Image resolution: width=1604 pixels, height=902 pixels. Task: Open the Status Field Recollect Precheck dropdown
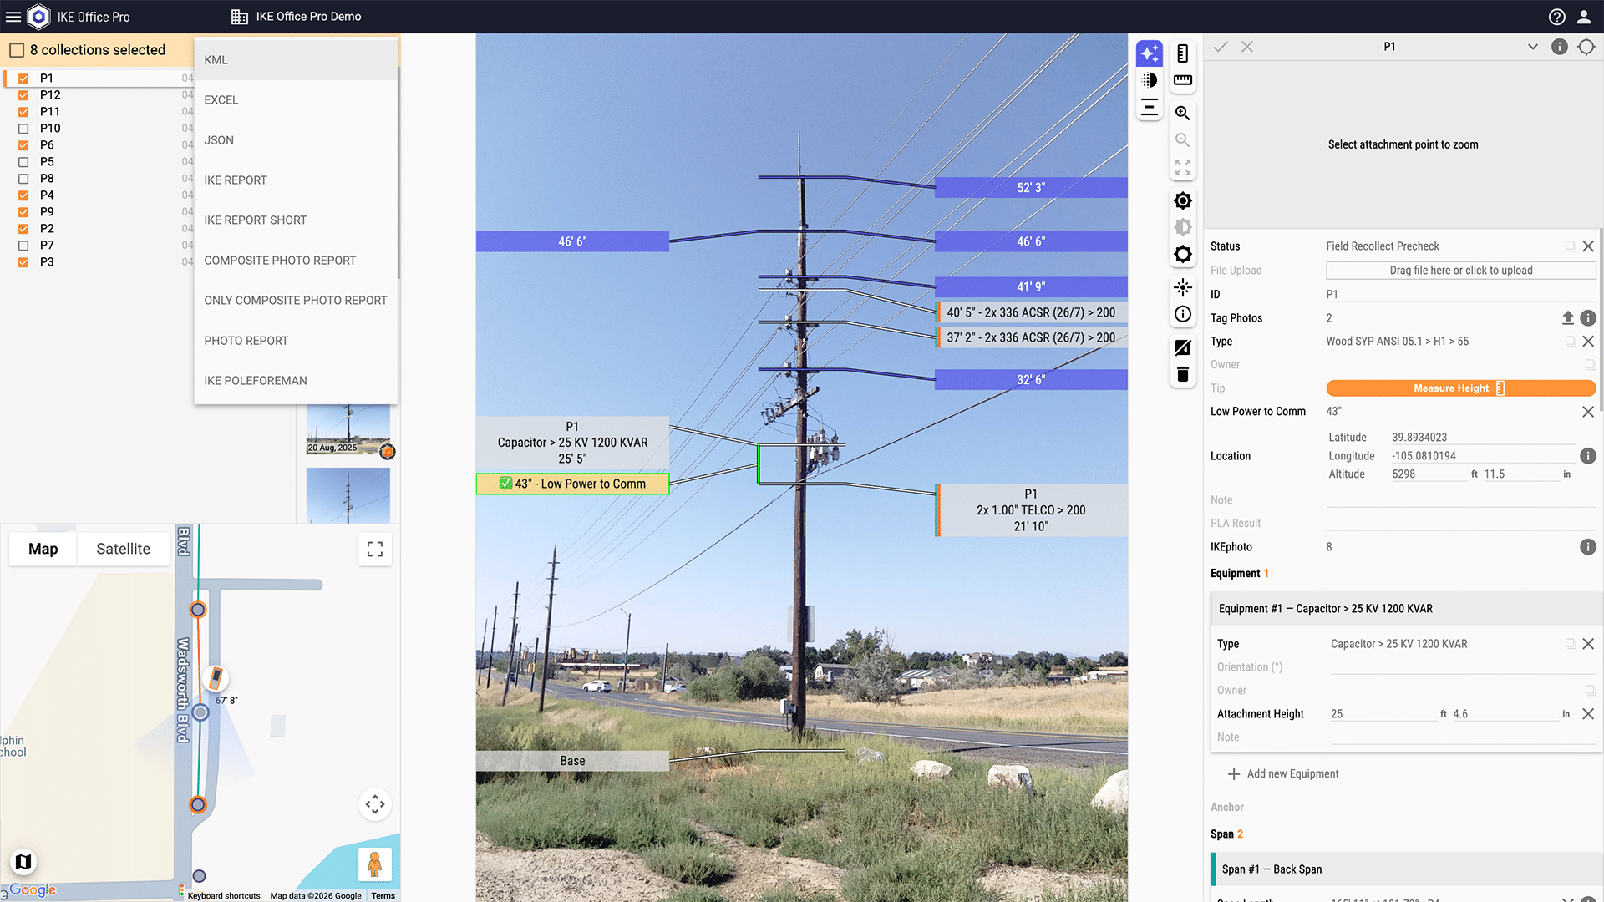click(1444, 246)
